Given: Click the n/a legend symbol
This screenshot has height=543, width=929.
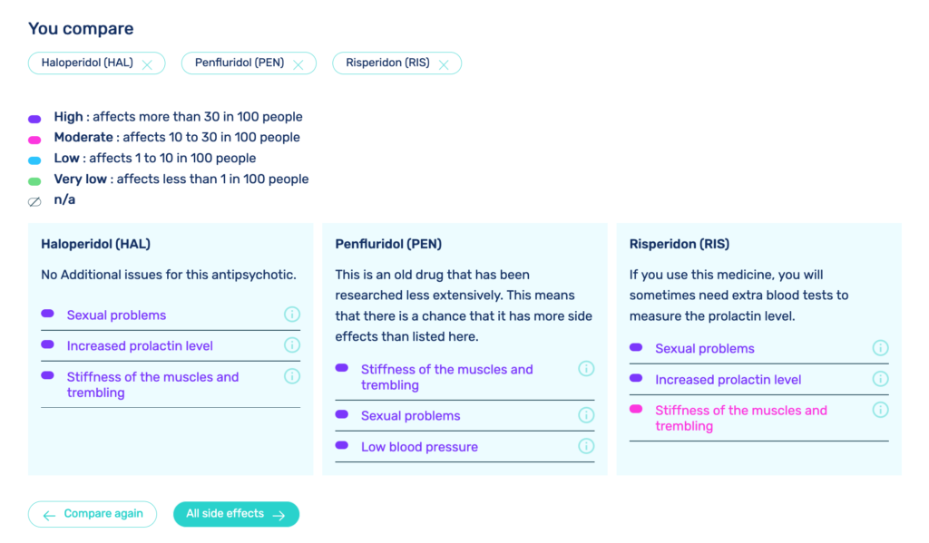Looking at the screenshot, I should (34, 200).
